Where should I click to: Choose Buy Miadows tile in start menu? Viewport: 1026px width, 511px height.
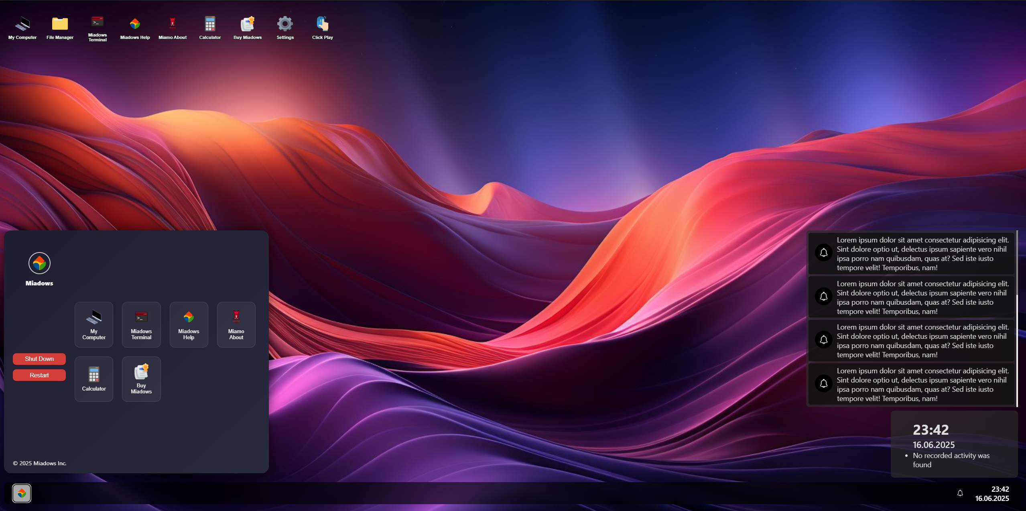click(141, 379)
